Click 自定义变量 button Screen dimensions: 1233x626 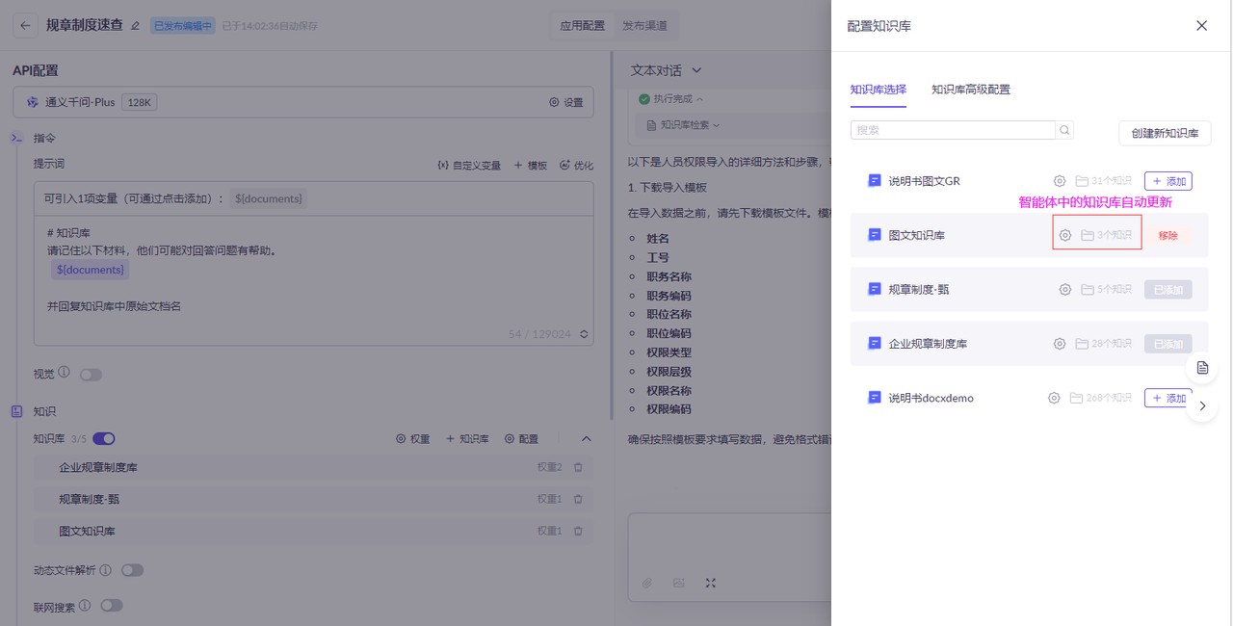pyautogui.click(x=469, y=166)
